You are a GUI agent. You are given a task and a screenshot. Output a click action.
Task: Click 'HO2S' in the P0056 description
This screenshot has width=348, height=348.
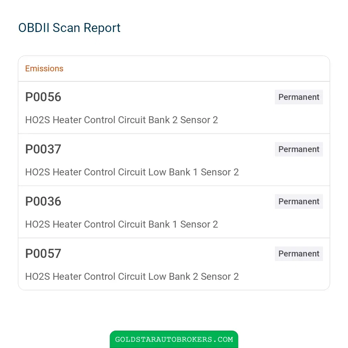[38, 120]
